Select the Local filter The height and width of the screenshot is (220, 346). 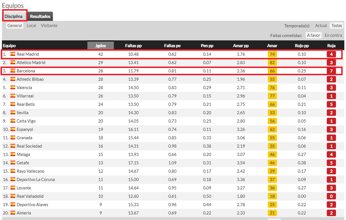coord(31,25)
